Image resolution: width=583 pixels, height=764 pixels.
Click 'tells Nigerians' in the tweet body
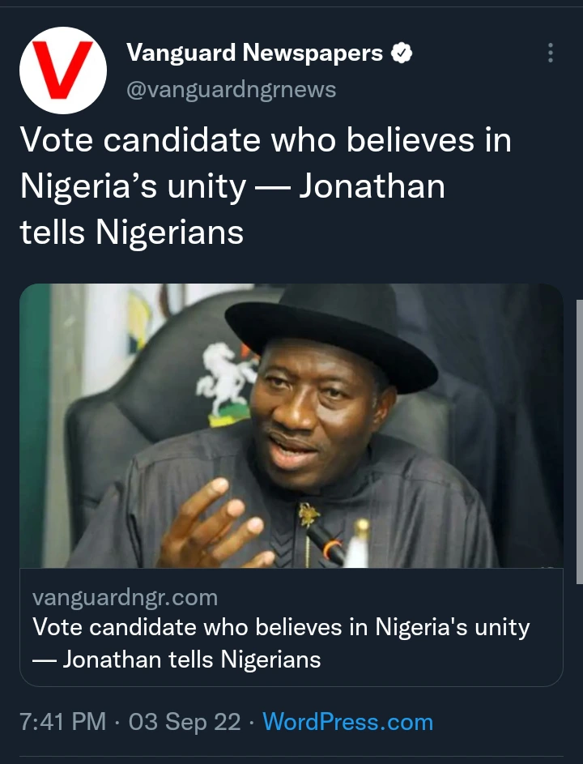131,233
